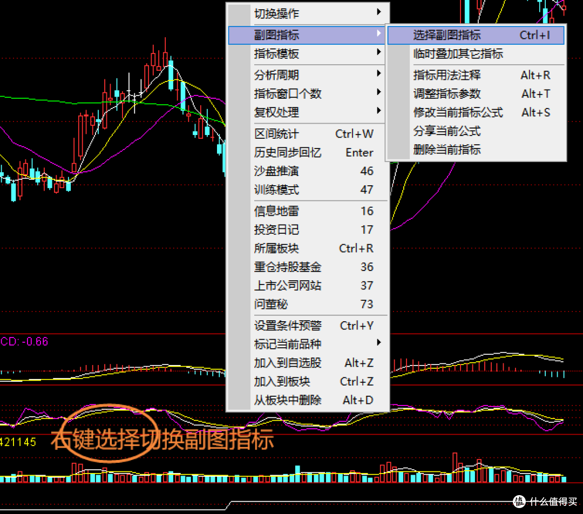This screenshot has width=583, height=514.
Task: Choose 分享当前公式 in submenu
Action: point(476,131)
